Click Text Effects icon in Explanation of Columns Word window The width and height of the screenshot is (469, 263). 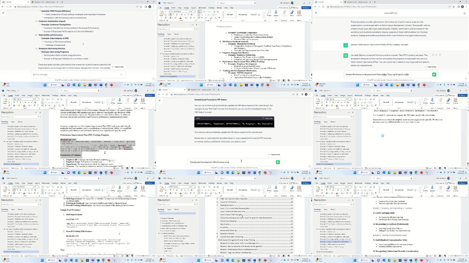14,105
